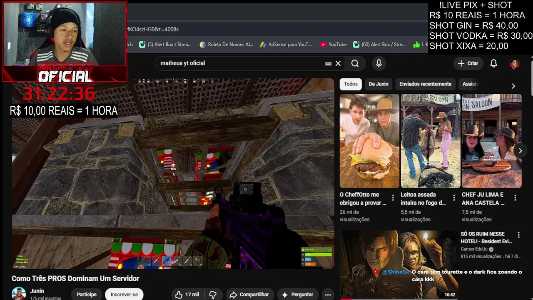Select the partially visible Assisti chip

click(x=471, y=84)
